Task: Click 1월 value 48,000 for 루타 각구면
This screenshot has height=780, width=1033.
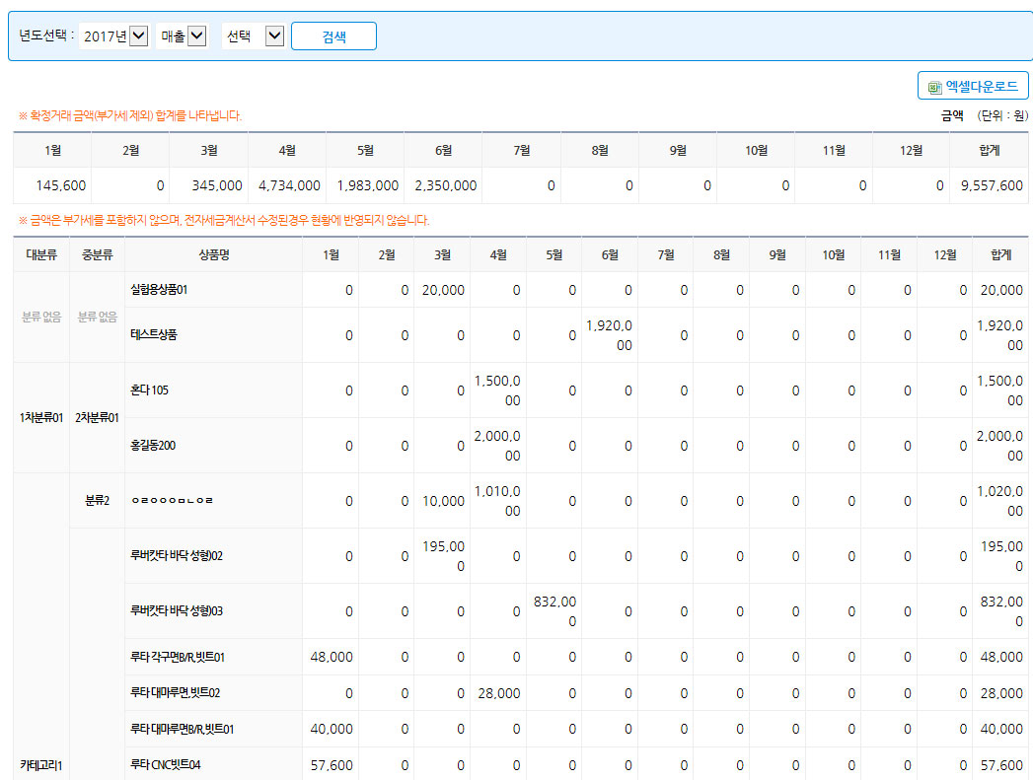Action: 332,657
